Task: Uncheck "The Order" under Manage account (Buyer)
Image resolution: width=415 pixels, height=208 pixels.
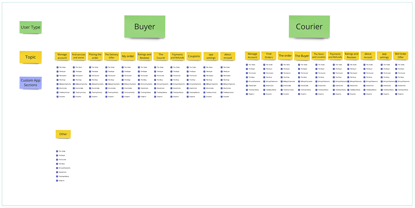Action: pos(57,67)
